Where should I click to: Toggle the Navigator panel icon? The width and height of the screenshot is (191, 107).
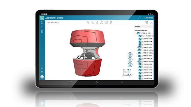pyautogui.click(x=147, y=23)
